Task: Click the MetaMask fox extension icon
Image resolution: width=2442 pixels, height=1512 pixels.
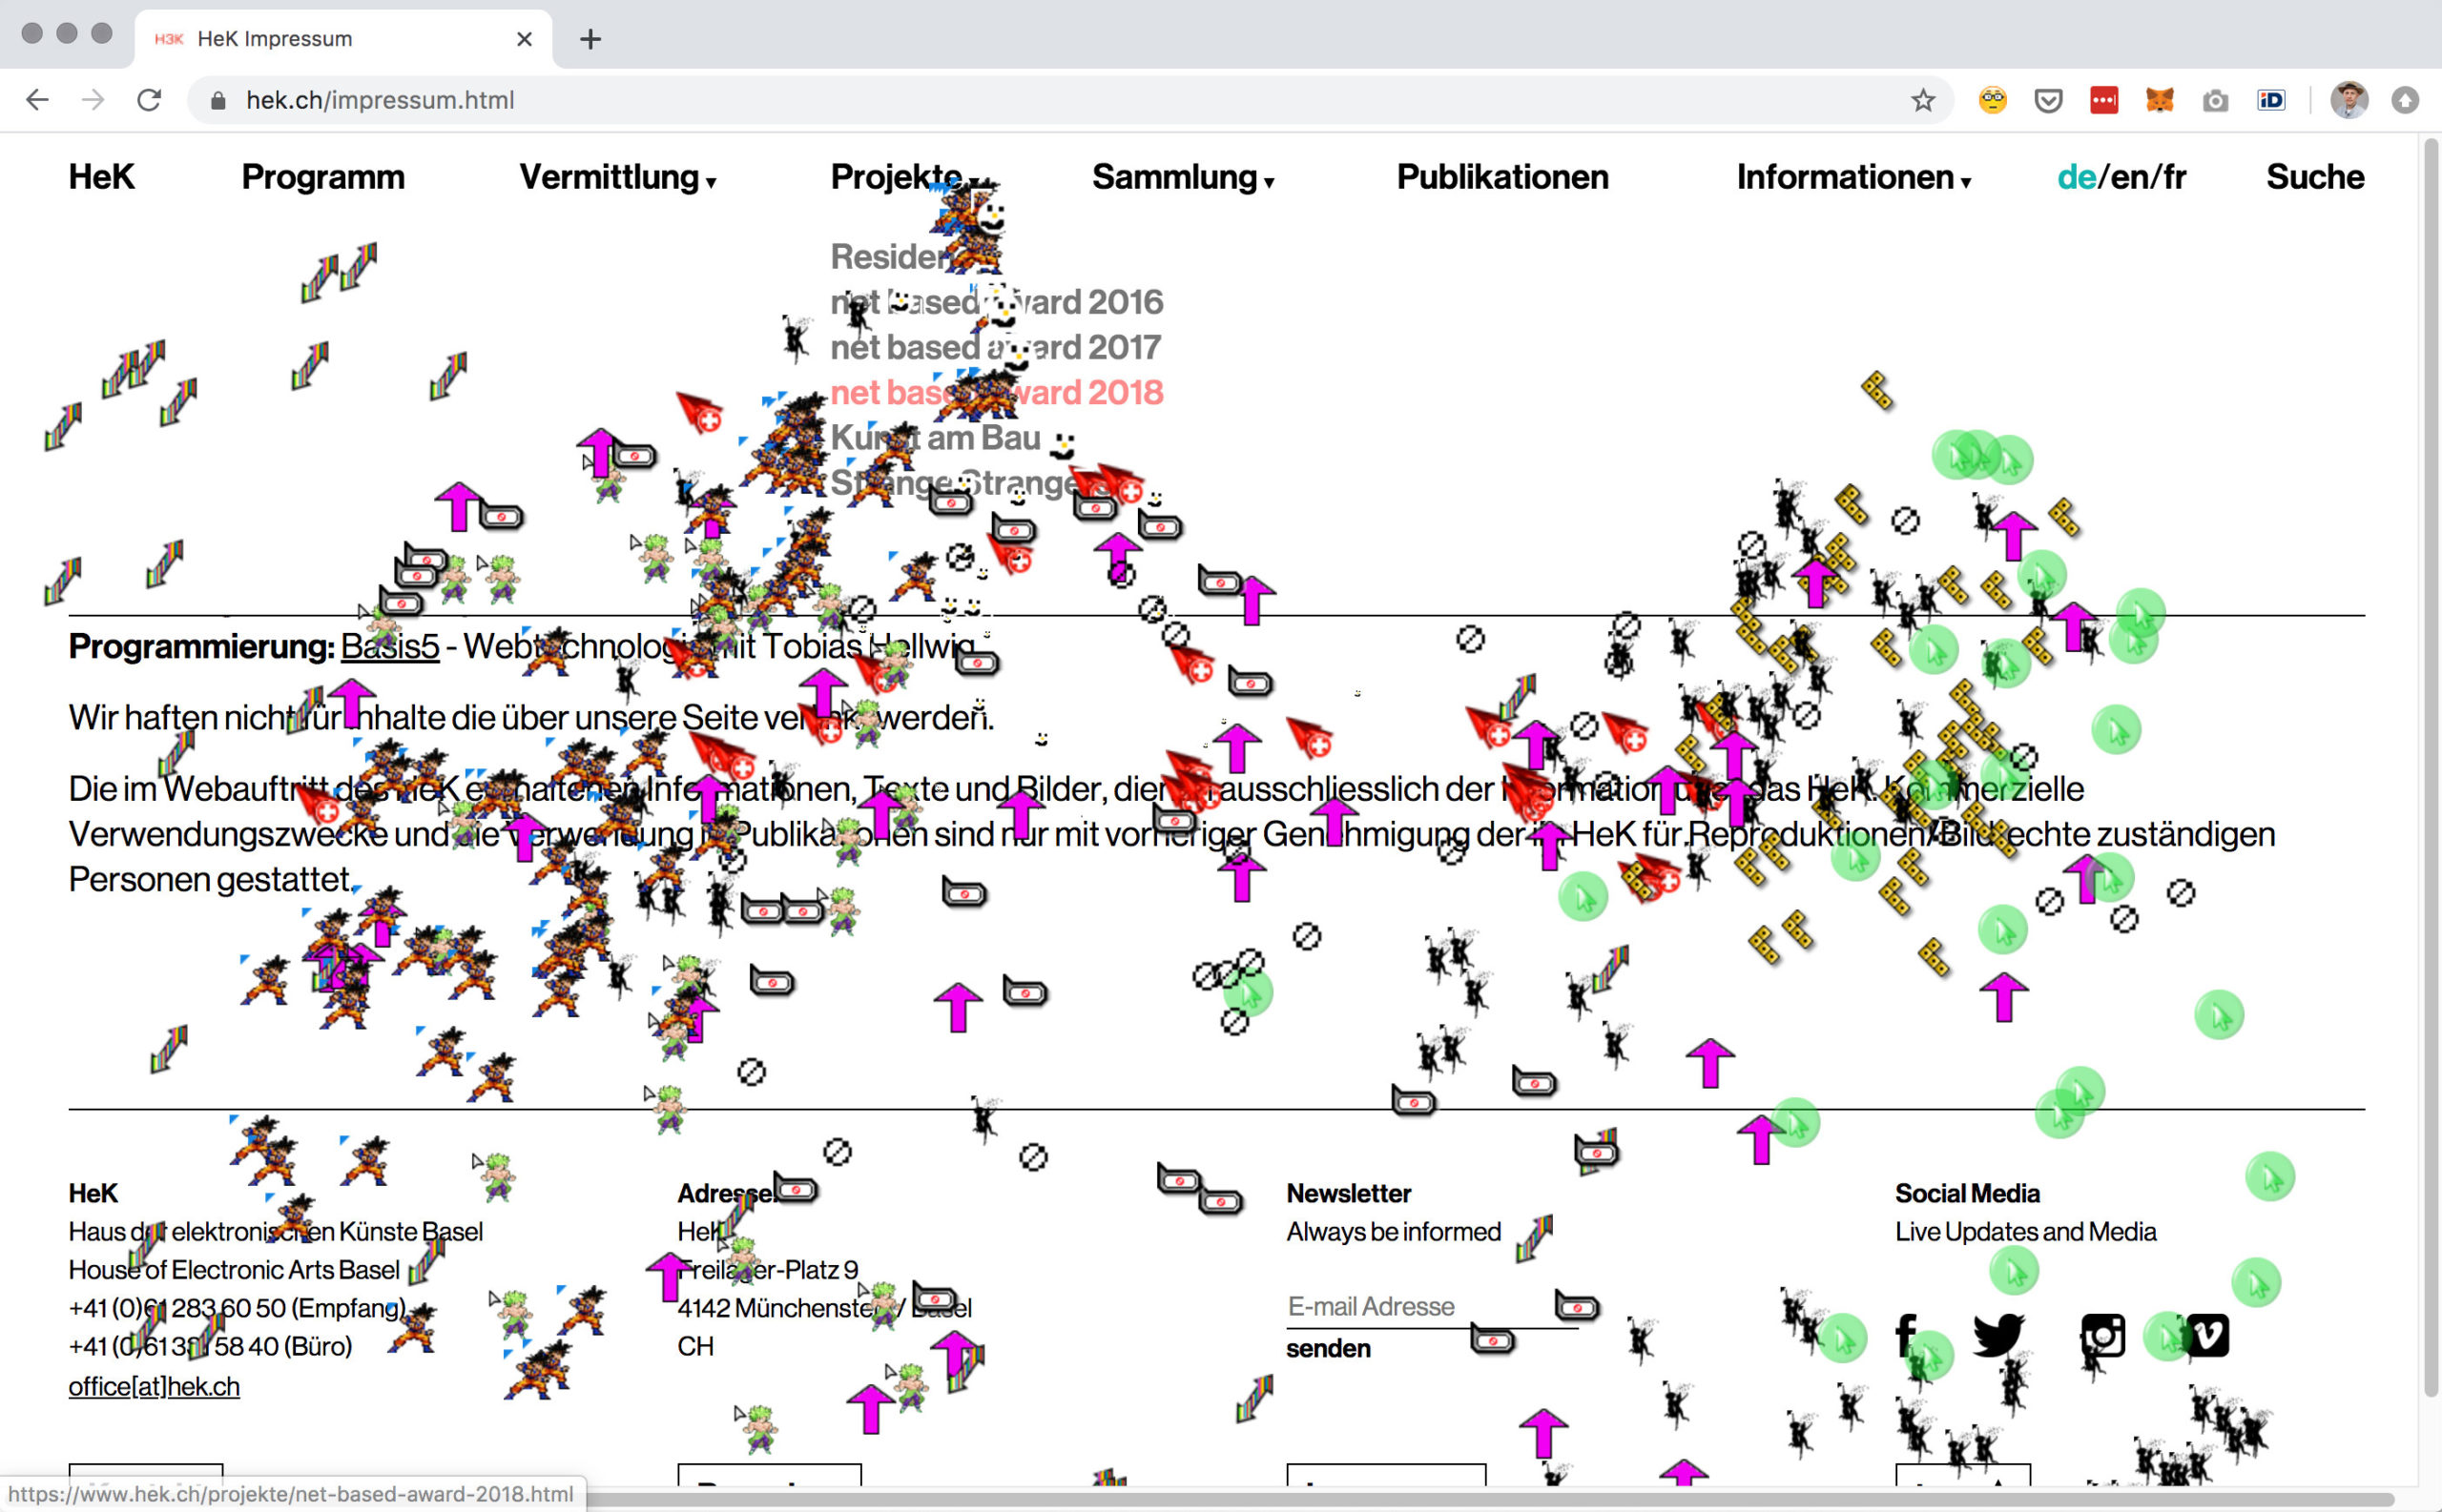Action: (x=2159, y=100)
